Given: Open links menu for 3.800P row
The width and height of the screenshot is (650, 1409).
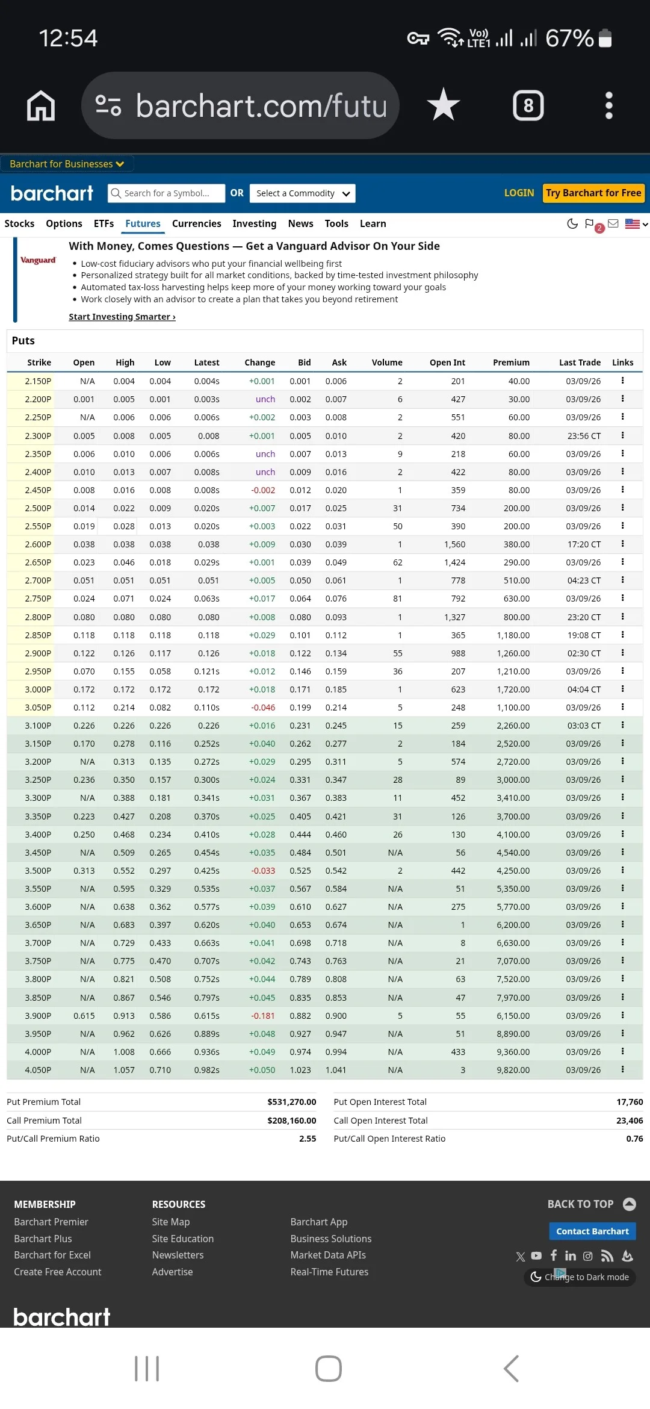Looking at the screenshot, I should point(622,978).
